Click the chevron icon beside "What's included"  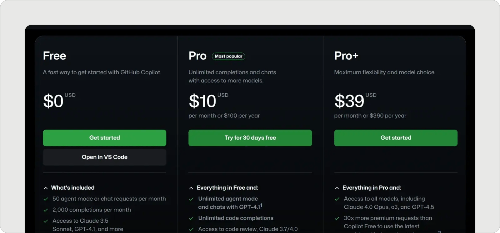45,187
